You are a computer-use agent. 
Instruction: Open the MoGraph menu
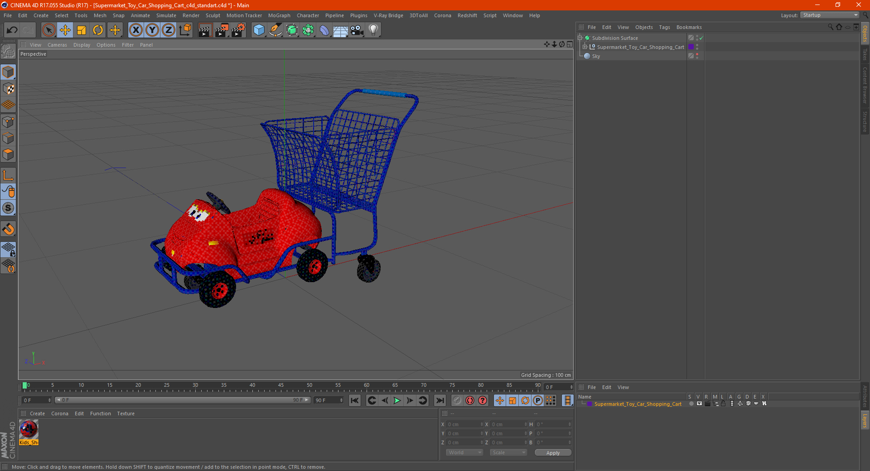coord(279,15)
